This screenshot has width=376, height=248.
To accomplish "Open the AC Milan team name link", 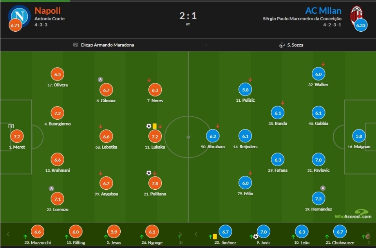I will click(x=323, y=11).
